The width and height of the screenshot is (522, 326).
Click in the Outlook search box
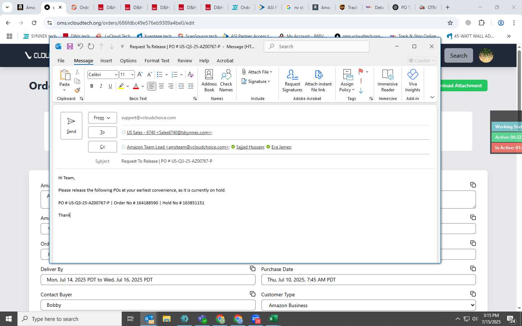[x=317, y=46]
